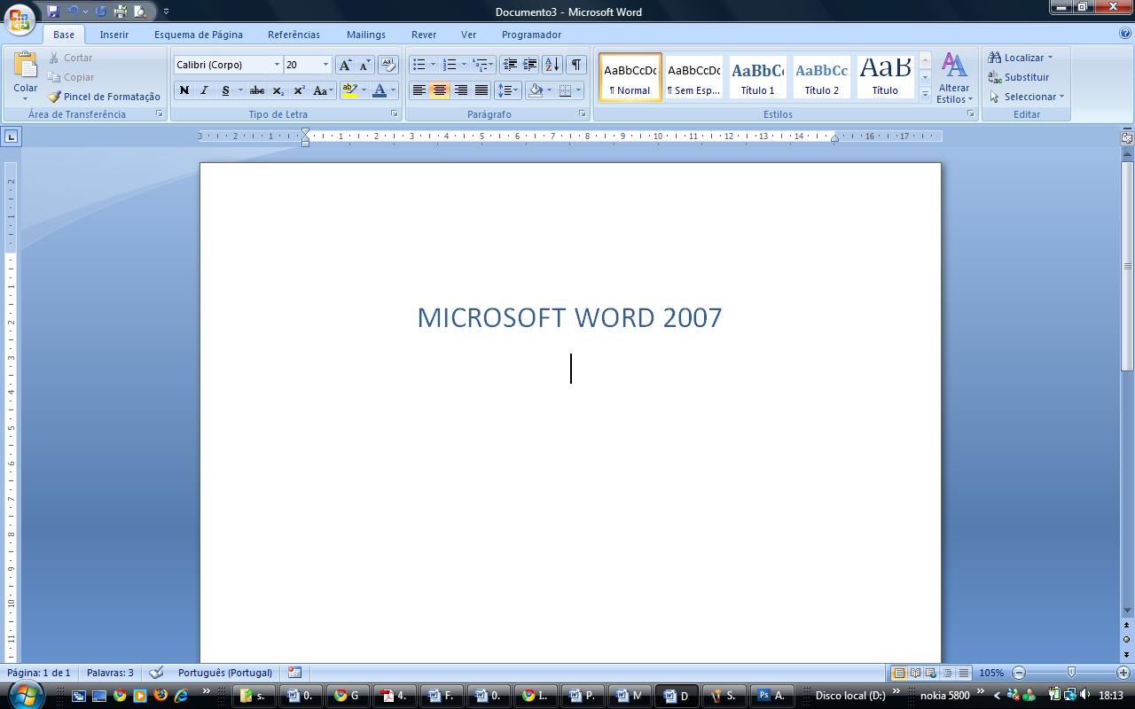Open line spacing options
Viewport: 1135px width, 709px height.
click(508, 90)
